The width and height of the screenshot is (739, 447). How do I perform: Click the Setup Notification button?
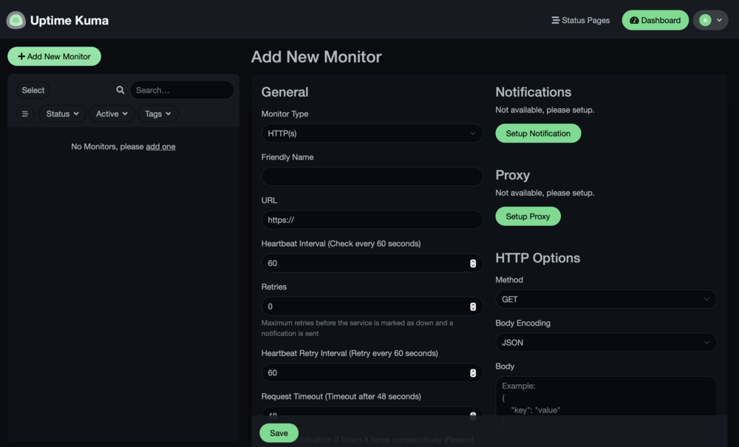coord(538,133)
